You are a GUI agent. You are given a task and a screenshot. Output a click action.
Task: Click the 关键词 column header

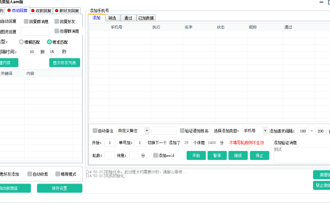(6, 74)
